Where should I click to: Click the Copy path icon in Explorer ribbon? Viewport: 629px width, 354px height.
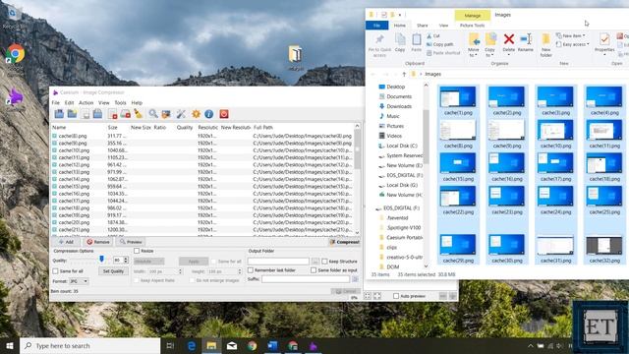point(429,44)
